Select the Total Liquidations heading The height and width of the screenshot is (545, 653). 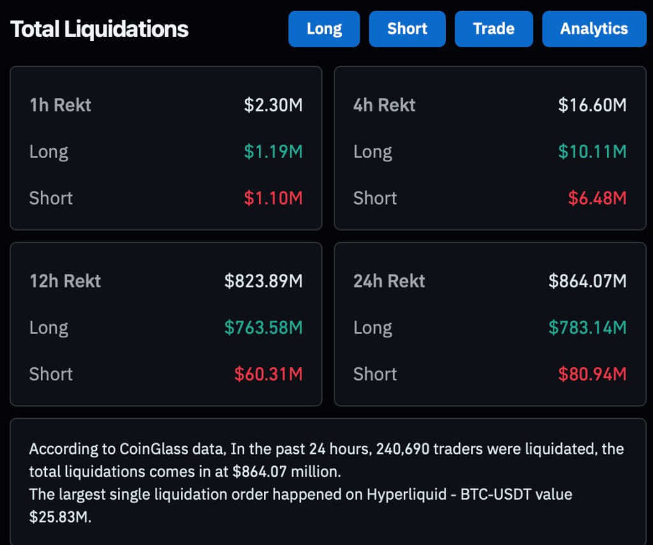99,29
